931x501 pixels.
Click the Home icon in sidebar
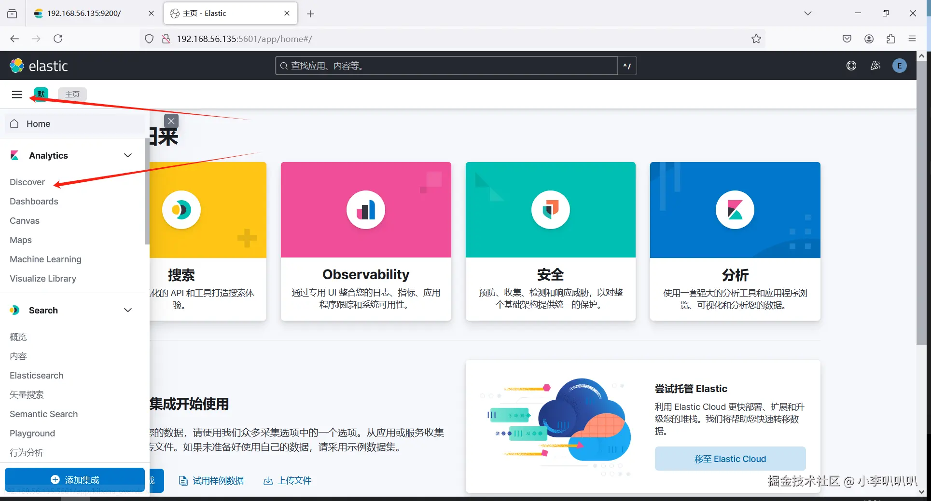(x=14, y=123)
